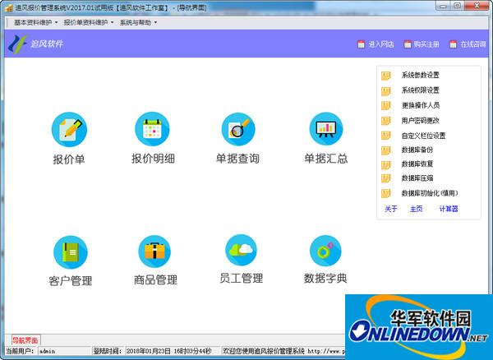
Task: Select 数据库压缩 in the side panel
Action: click(x=417, y=178)
